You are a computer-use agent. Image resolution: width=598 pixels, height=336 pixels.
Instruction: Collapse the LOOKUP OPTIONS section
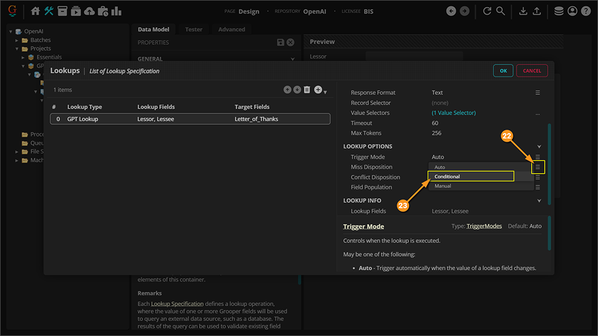(539, 146)
